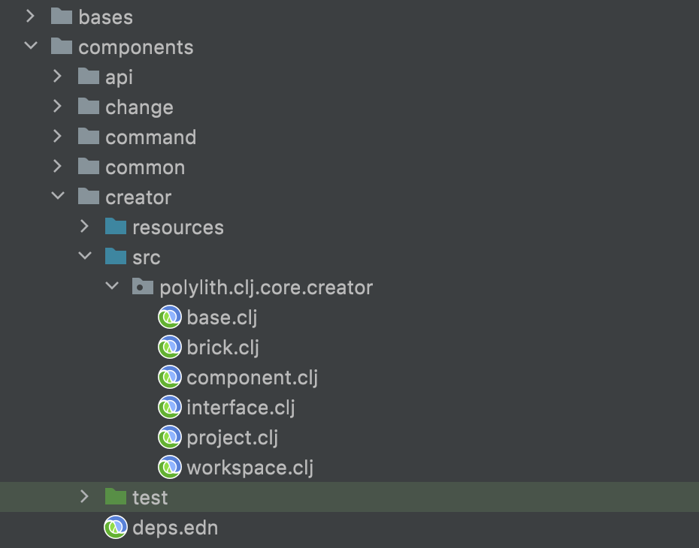Collapse the src folder arrow
This screenshot has height=548, width=699.
85,257
